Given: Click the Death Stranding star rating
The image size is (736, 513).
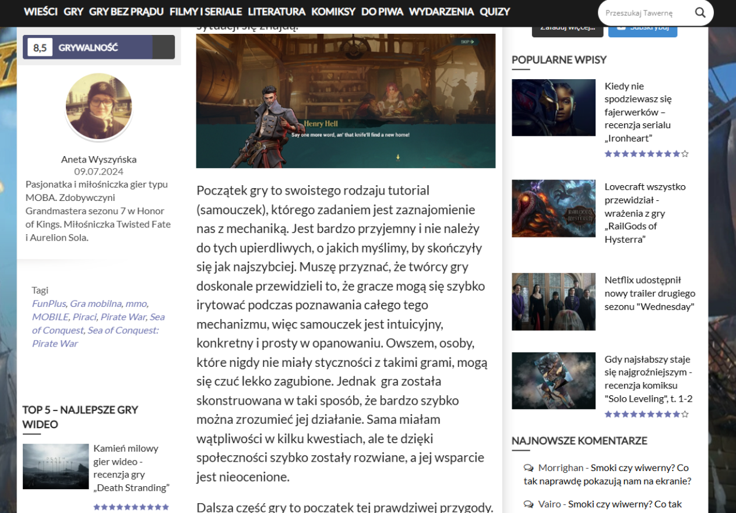Looking at the screenshot, I should tap(131, 507).
